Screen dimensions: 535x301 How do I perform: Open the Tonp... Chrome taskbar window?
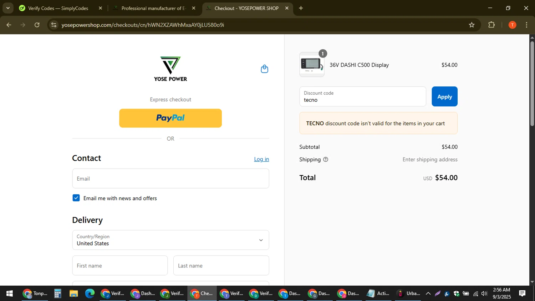[x=35, y=294]
